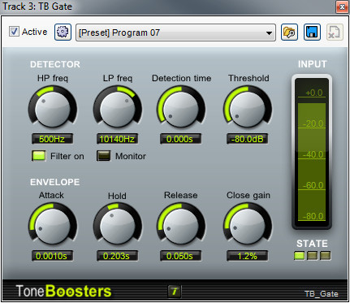350x303 pixels.
Task: Click the Detection time knob
Action: (181, 109)
